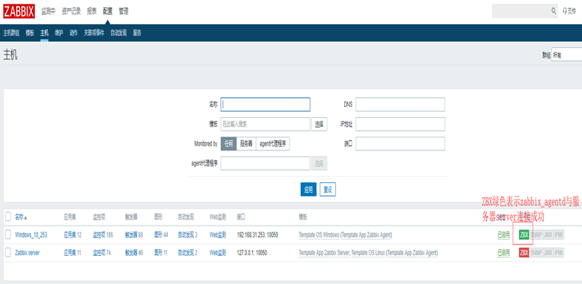
Task: Open Web监测 for Windows_10_253
Action: (218, 235)
